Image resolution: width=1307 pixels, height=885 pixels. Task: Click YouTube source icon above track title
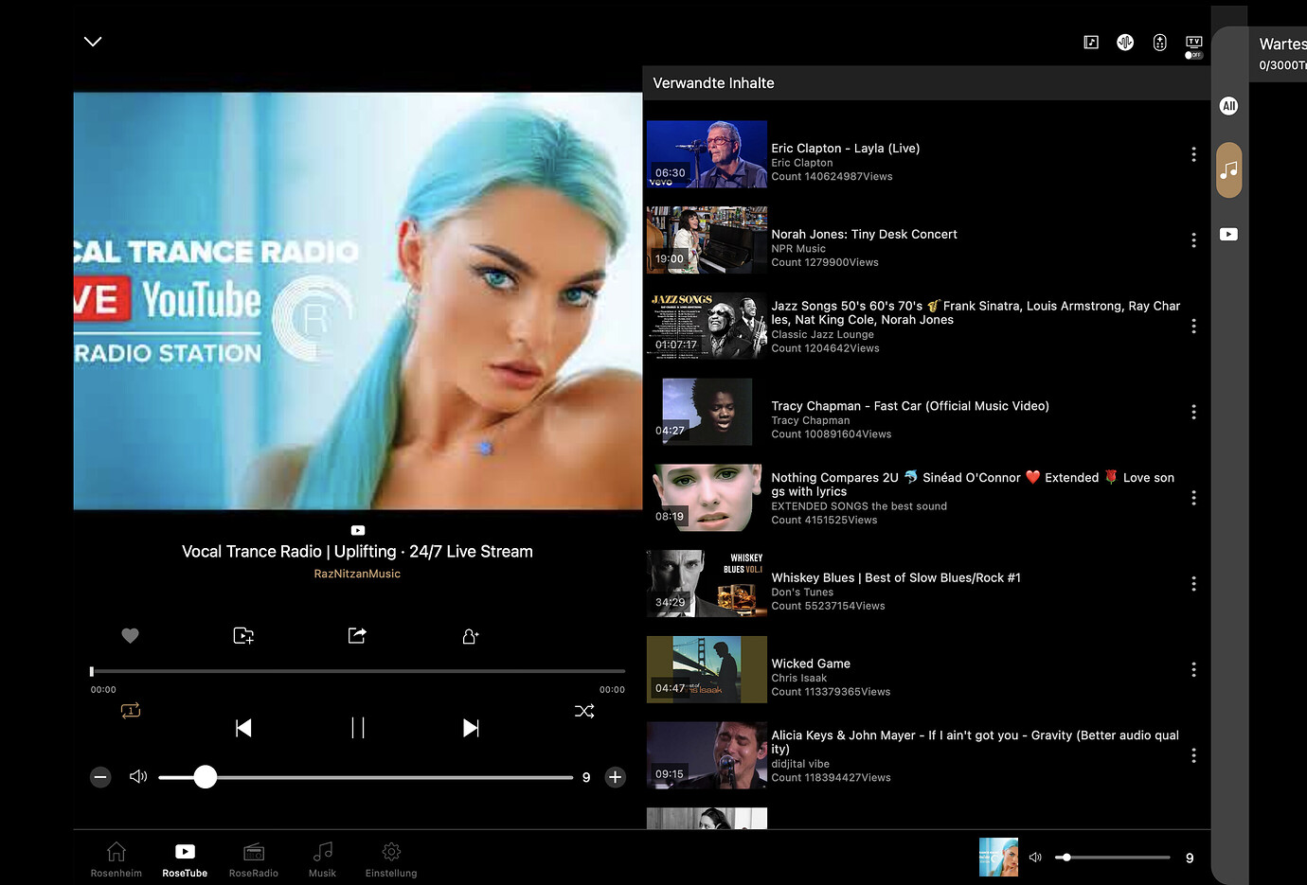[358, 530]
